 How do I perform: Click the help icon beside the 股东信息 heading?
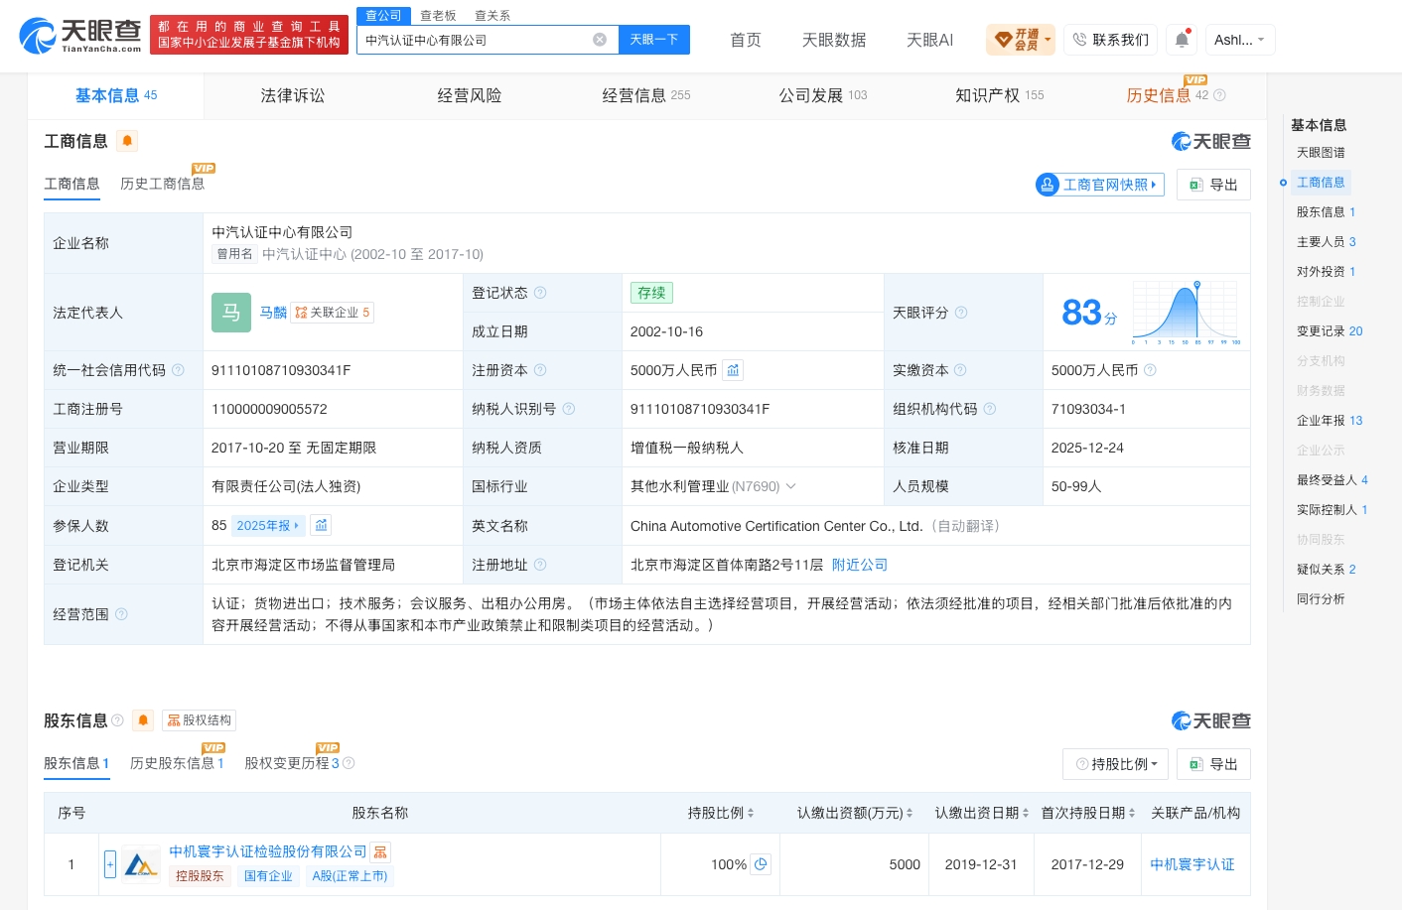(x=117, y=720)
